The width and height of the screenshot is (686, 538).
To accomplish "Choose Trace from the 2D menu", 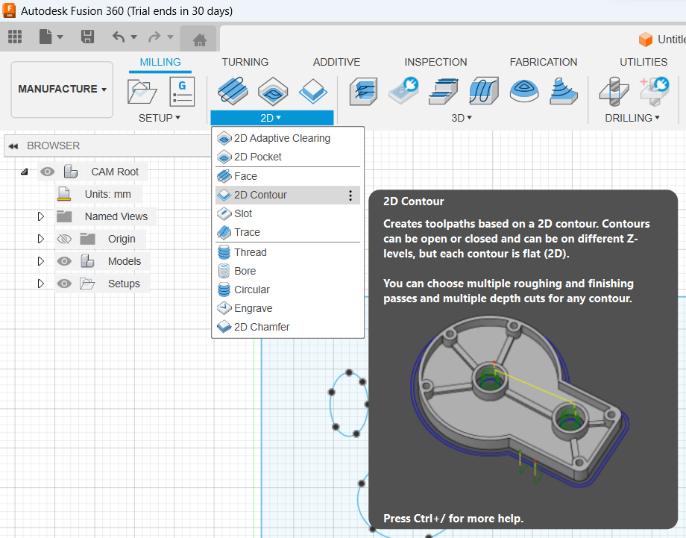I will click(287, 233).
